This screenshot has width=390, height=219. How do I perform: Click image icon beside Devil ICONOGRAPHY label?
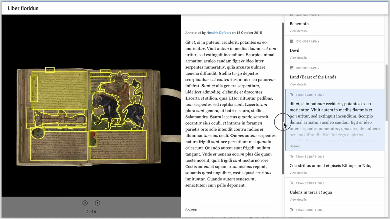292,41
